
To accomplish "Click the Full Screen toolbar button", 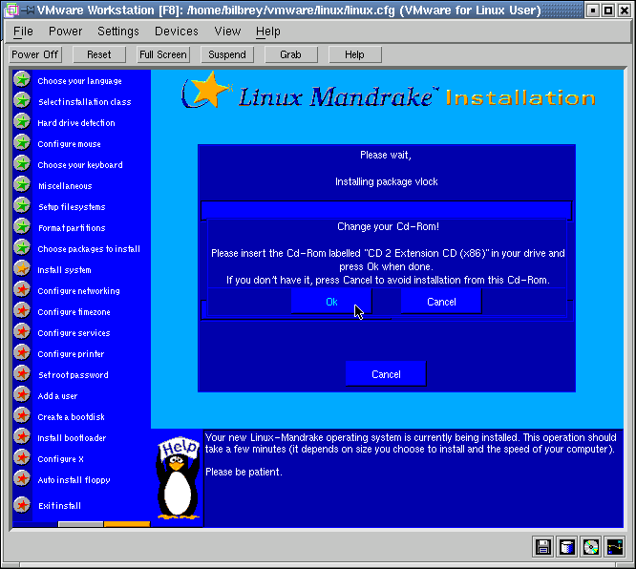I will [x=163, y=54].
